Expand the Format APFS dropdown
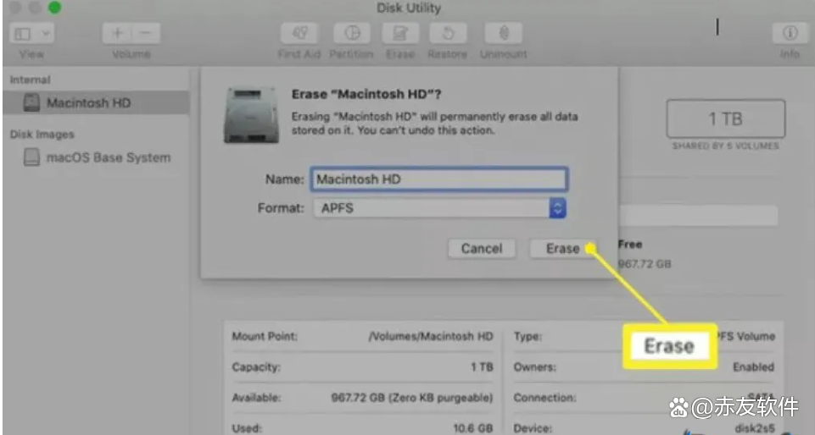The height and width of the screenshot is (435, 815). (557, 208)
